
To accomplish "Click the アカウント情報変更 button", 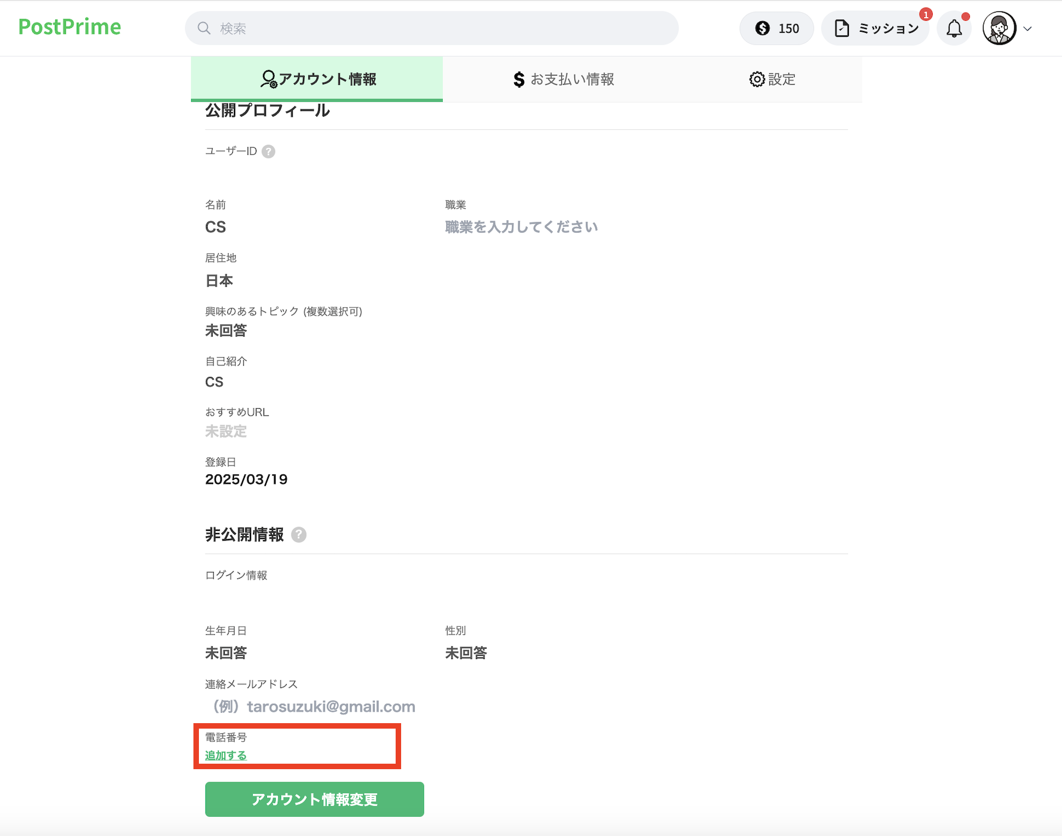I will 315,799.
